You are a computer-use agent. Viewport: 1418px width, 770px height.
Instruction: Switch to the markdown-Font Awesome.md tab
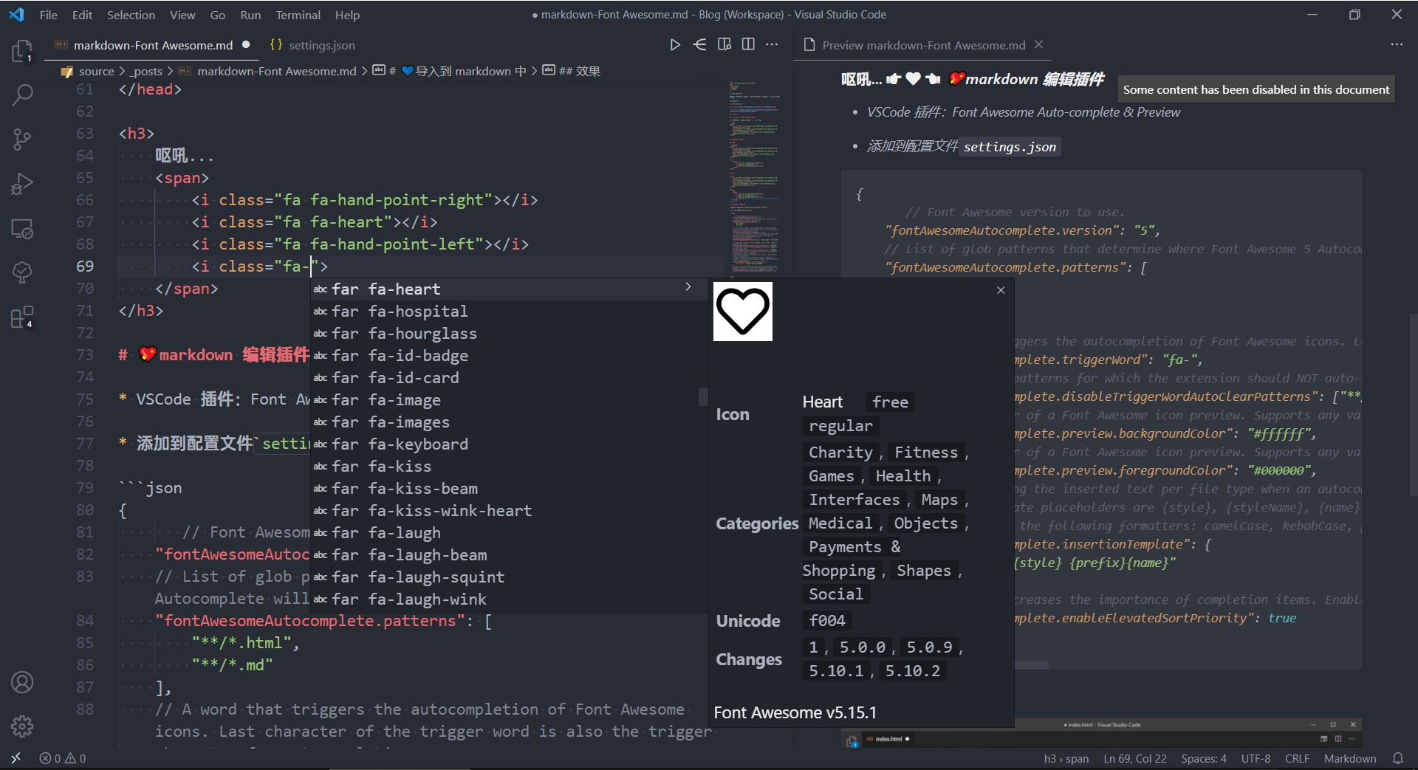(x=153, y=45)
